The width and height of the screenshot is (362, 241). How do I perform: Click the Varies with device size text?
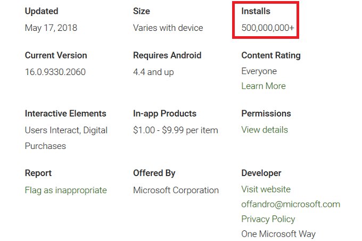(x=168, y=28)
